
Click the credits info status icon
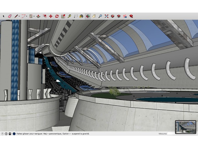click(x=6, y=134)
